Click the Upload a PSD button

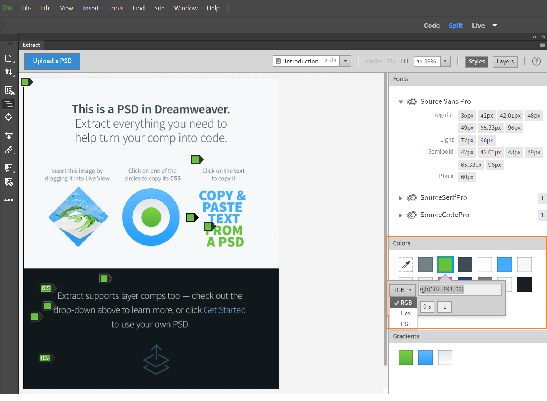tap(52, 61)
